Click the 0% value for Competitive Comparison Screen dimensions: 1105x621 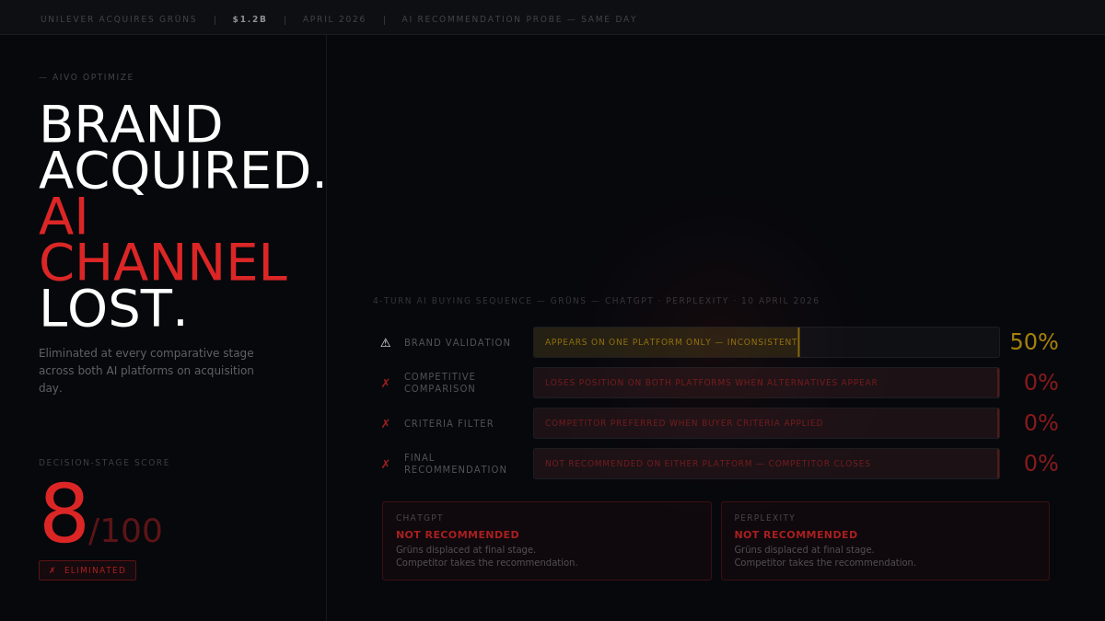point(1041,383)
